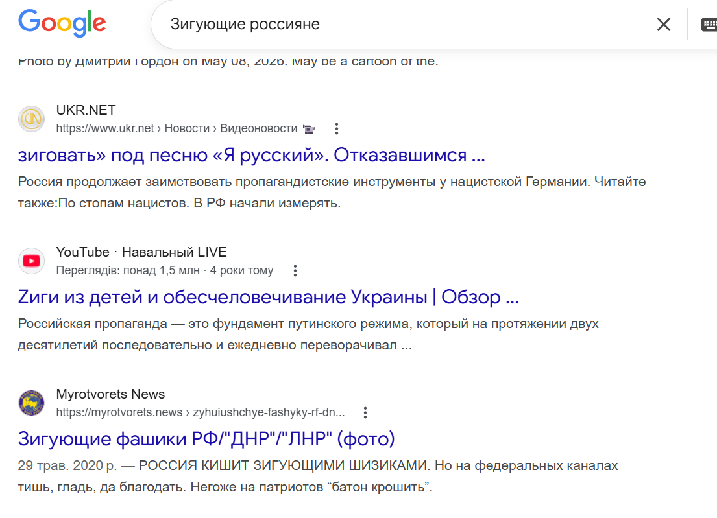Click the YouTube · Навальный LIVE source label
Viewport: 717px width, 518px height.
[141, 252]
